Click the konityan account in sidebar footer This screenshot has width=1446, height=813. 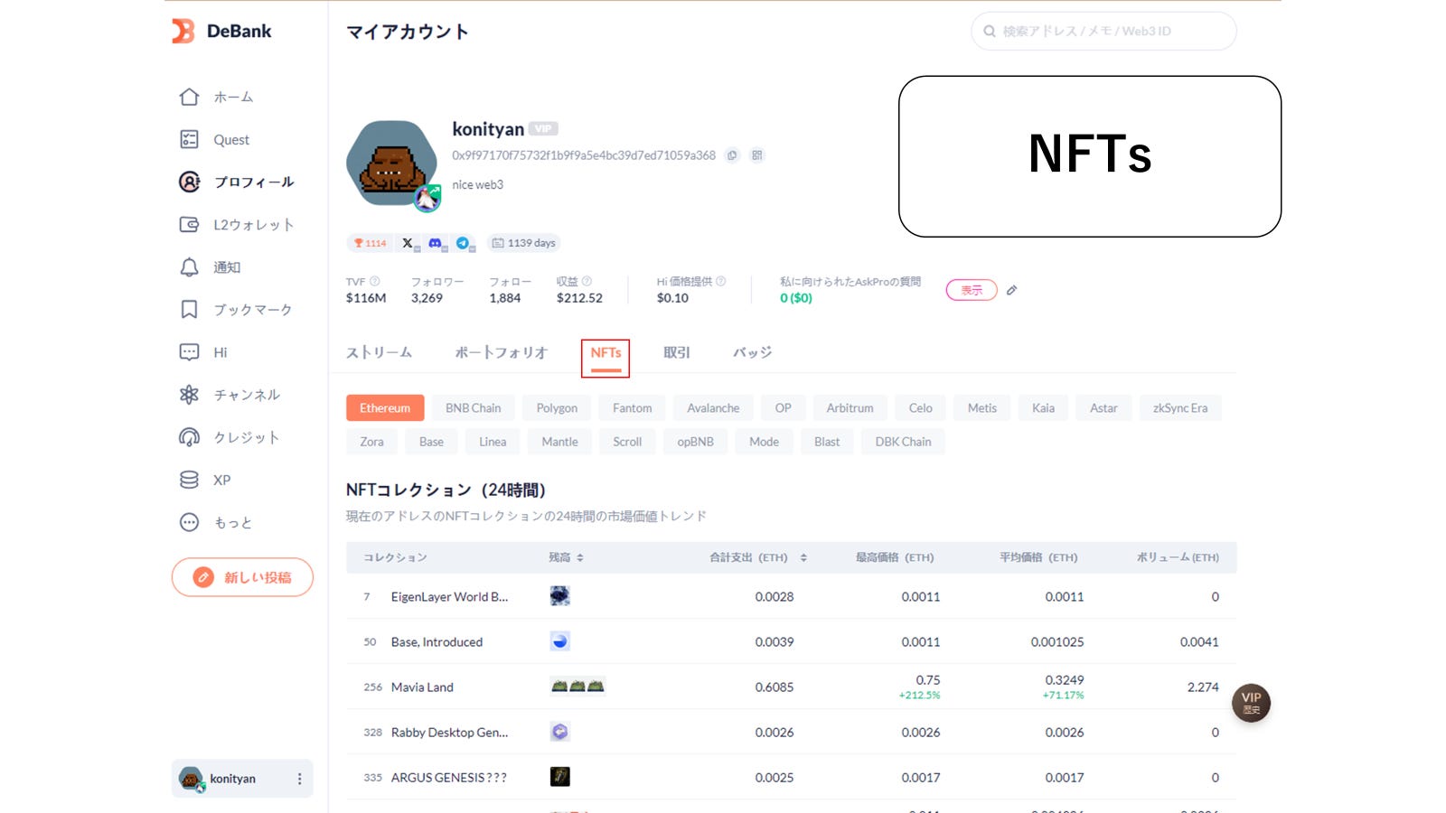click(242, 779)
